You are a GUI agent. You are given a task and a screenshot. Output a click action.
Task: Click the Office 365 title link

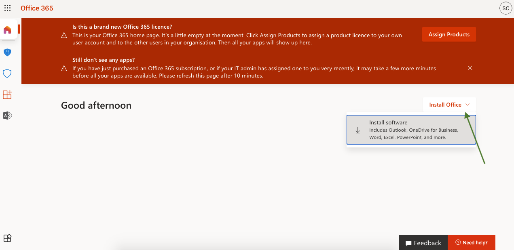pyautogui.click(x=37, y=8)
